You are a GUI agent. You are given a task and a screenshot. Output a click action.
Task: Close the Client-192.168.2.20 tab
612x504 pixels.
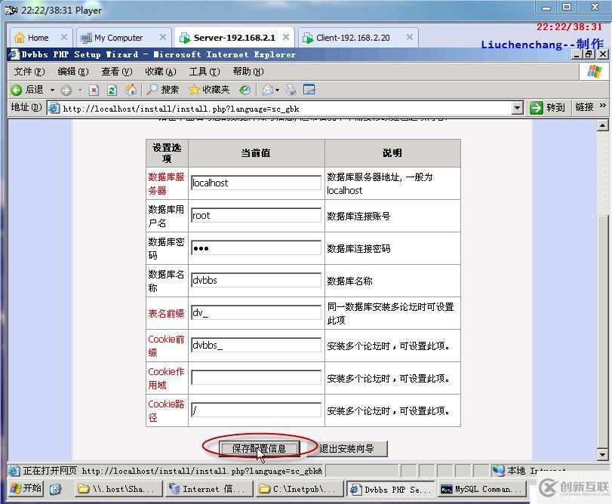410,37
